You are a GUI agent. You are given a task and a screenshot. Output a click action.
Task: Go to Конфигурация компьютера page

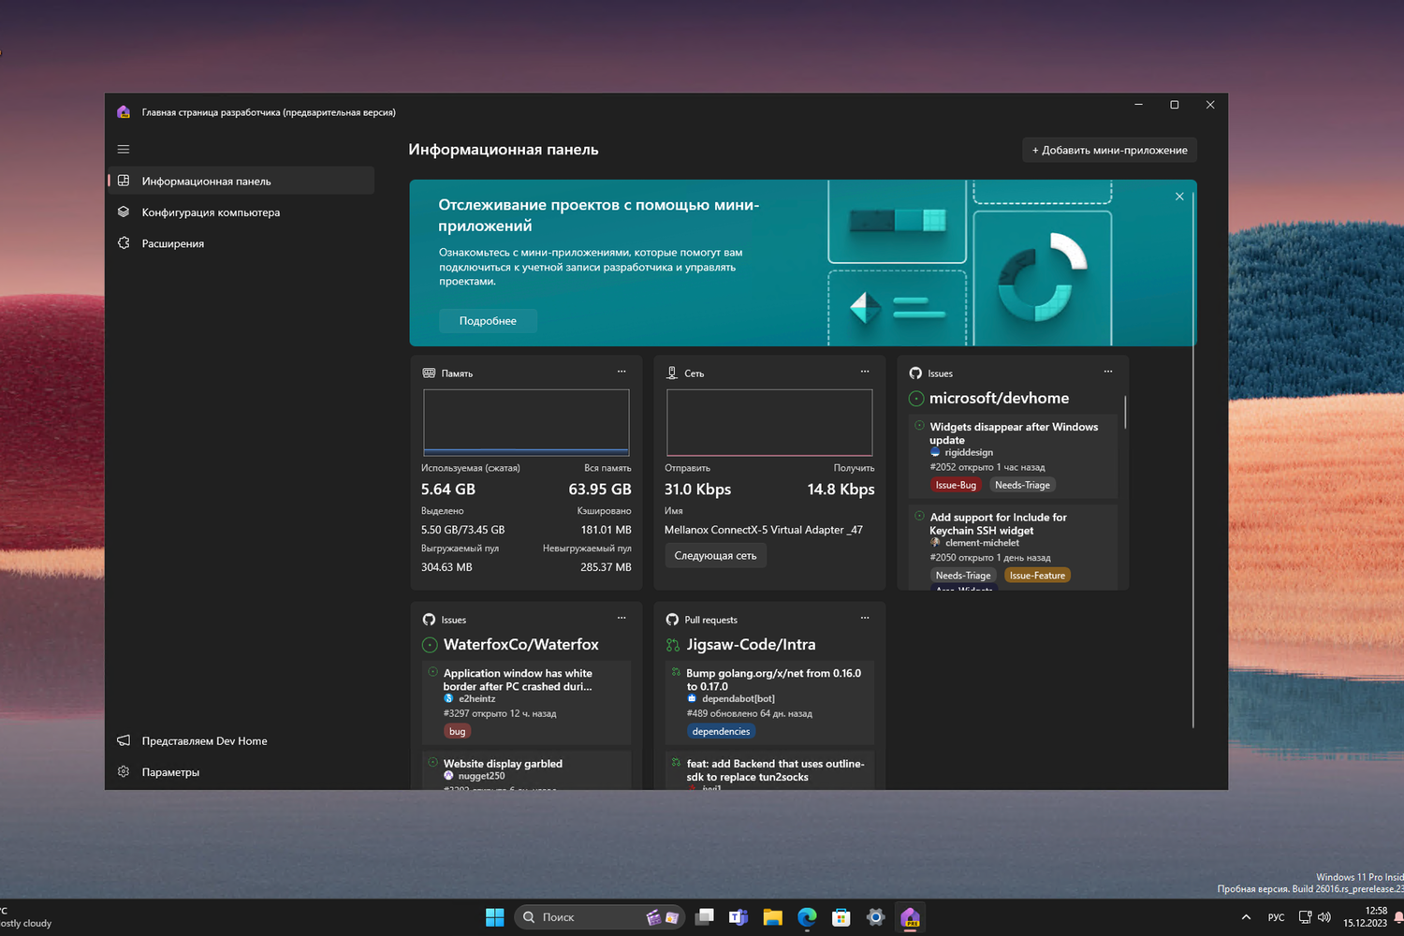[x=241, y=212]
